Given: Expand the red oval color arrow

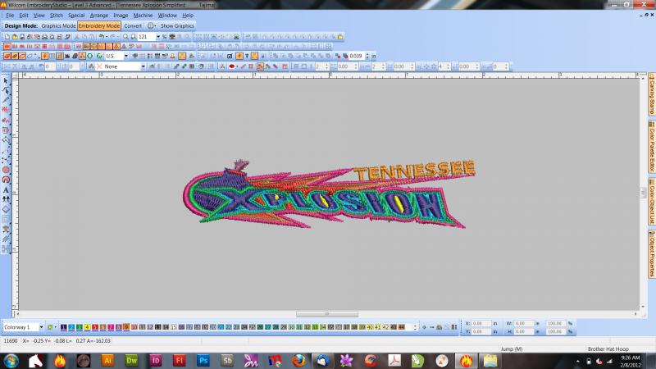Looking at the screenshot, I should [237, 66].
